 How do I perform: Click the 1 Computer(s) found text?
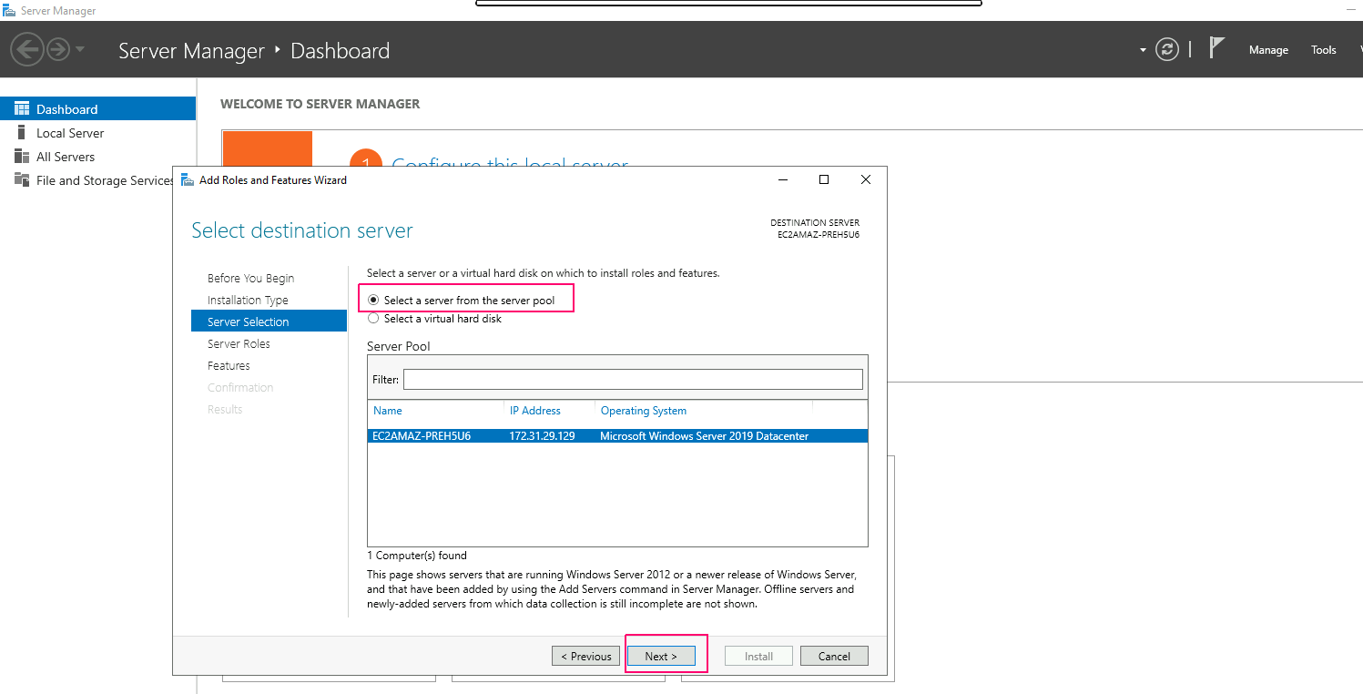click(x=417, y=556)
